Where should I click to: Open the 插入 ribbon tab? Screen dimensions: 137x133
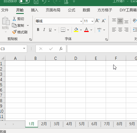point(35,10)
